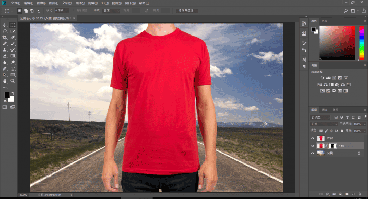
Task: Open the Layer (图层) menu
Action: coord(54,3)
